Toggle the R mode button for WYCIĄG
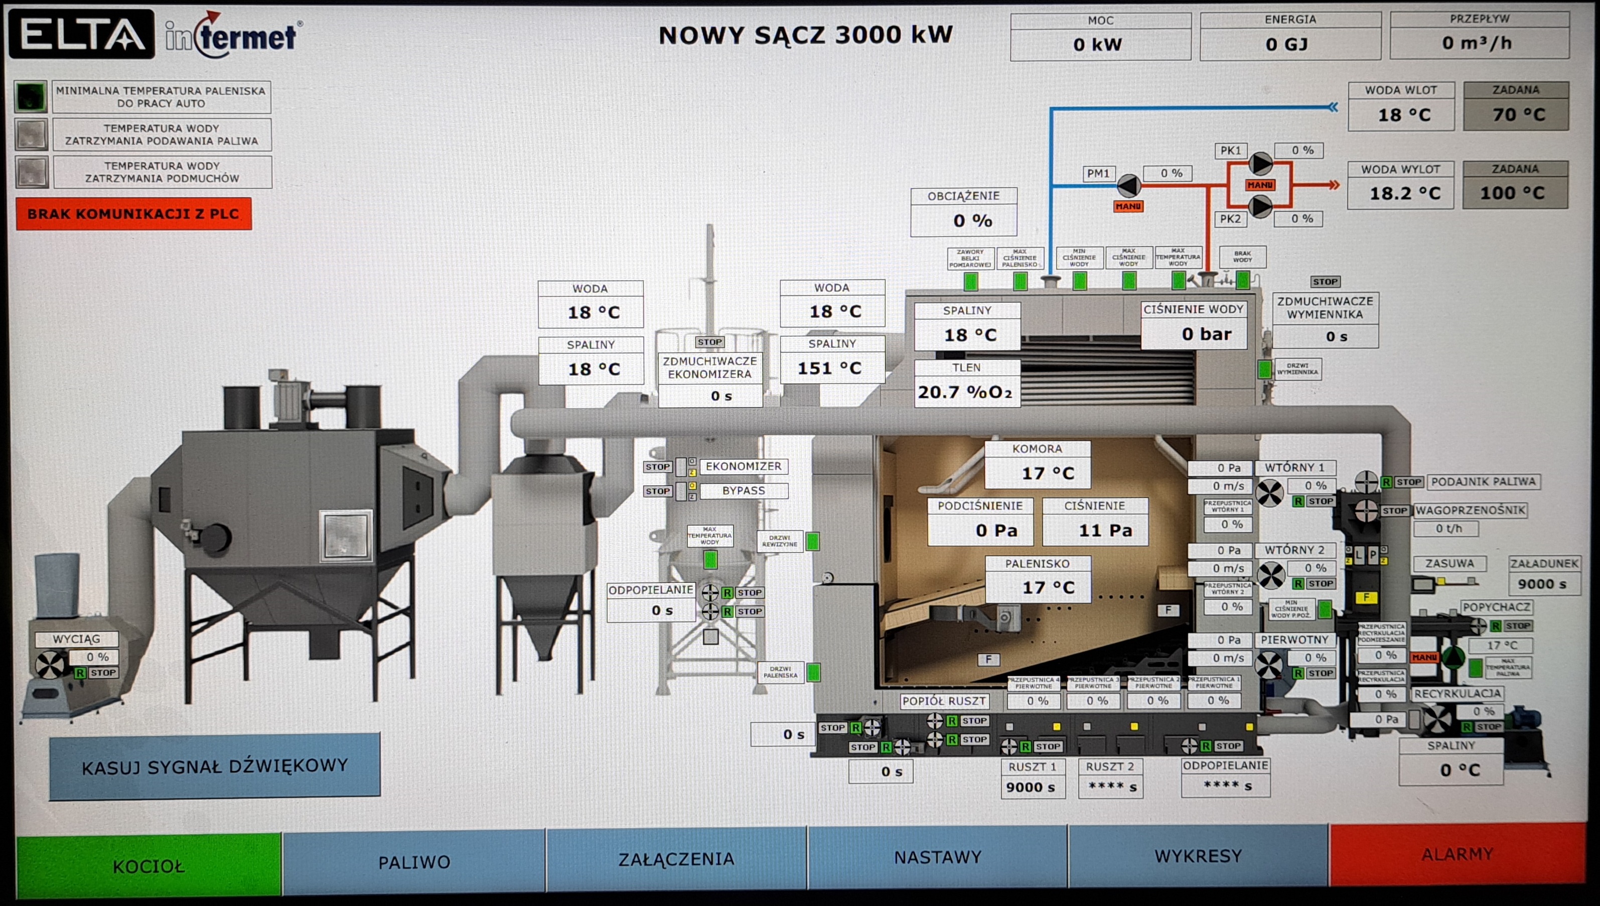This screenshot has height=906, width=1600. (x=80, y=673)
